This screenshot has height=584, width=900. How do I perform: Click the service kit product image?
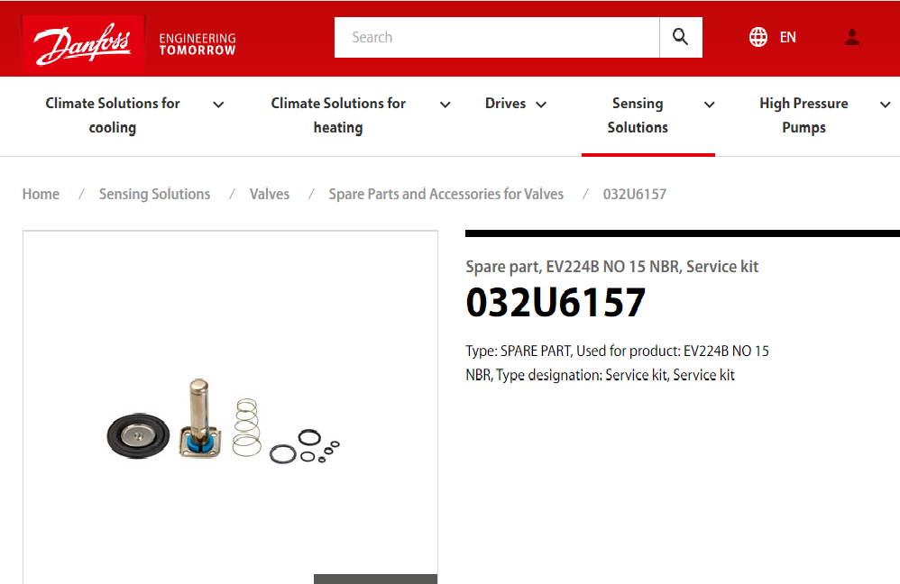click(223, 424)
